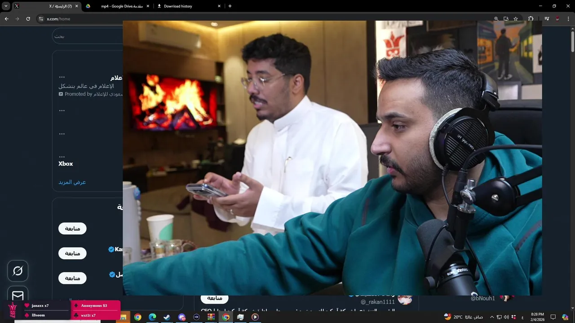Open the Xbox trending topic

(66, 164)
